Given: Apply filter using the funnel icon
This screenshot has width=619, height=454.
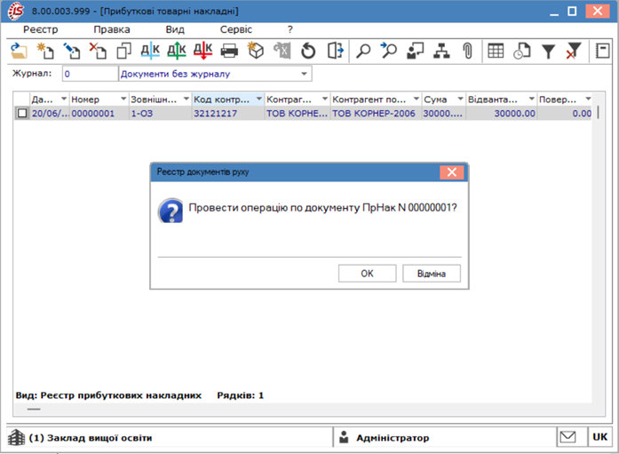Looking at the screenshot, I should [x=548, y=52].
